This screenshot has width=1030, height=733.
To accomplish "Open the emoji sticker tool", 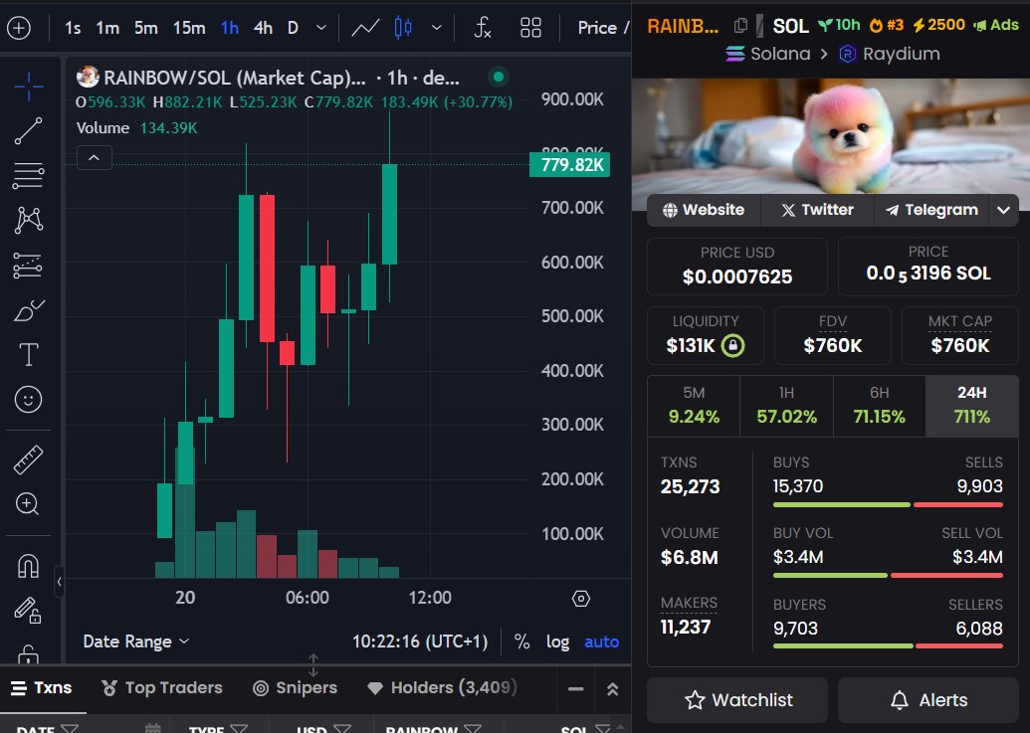I will 28,398.
